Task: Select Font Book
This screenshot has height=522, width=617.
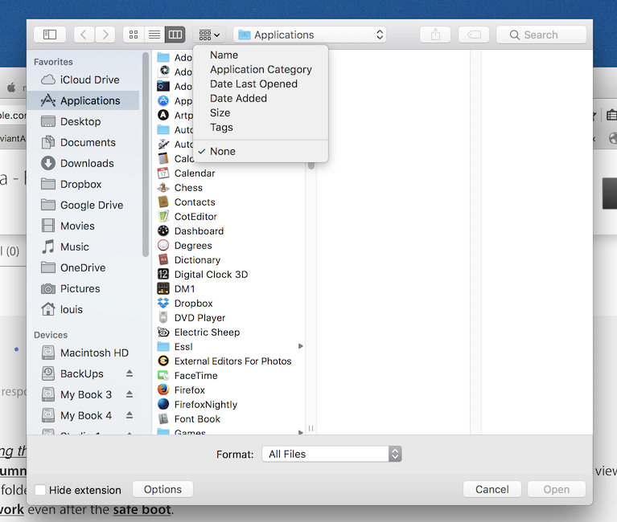Action: click(x=230, y=419)
